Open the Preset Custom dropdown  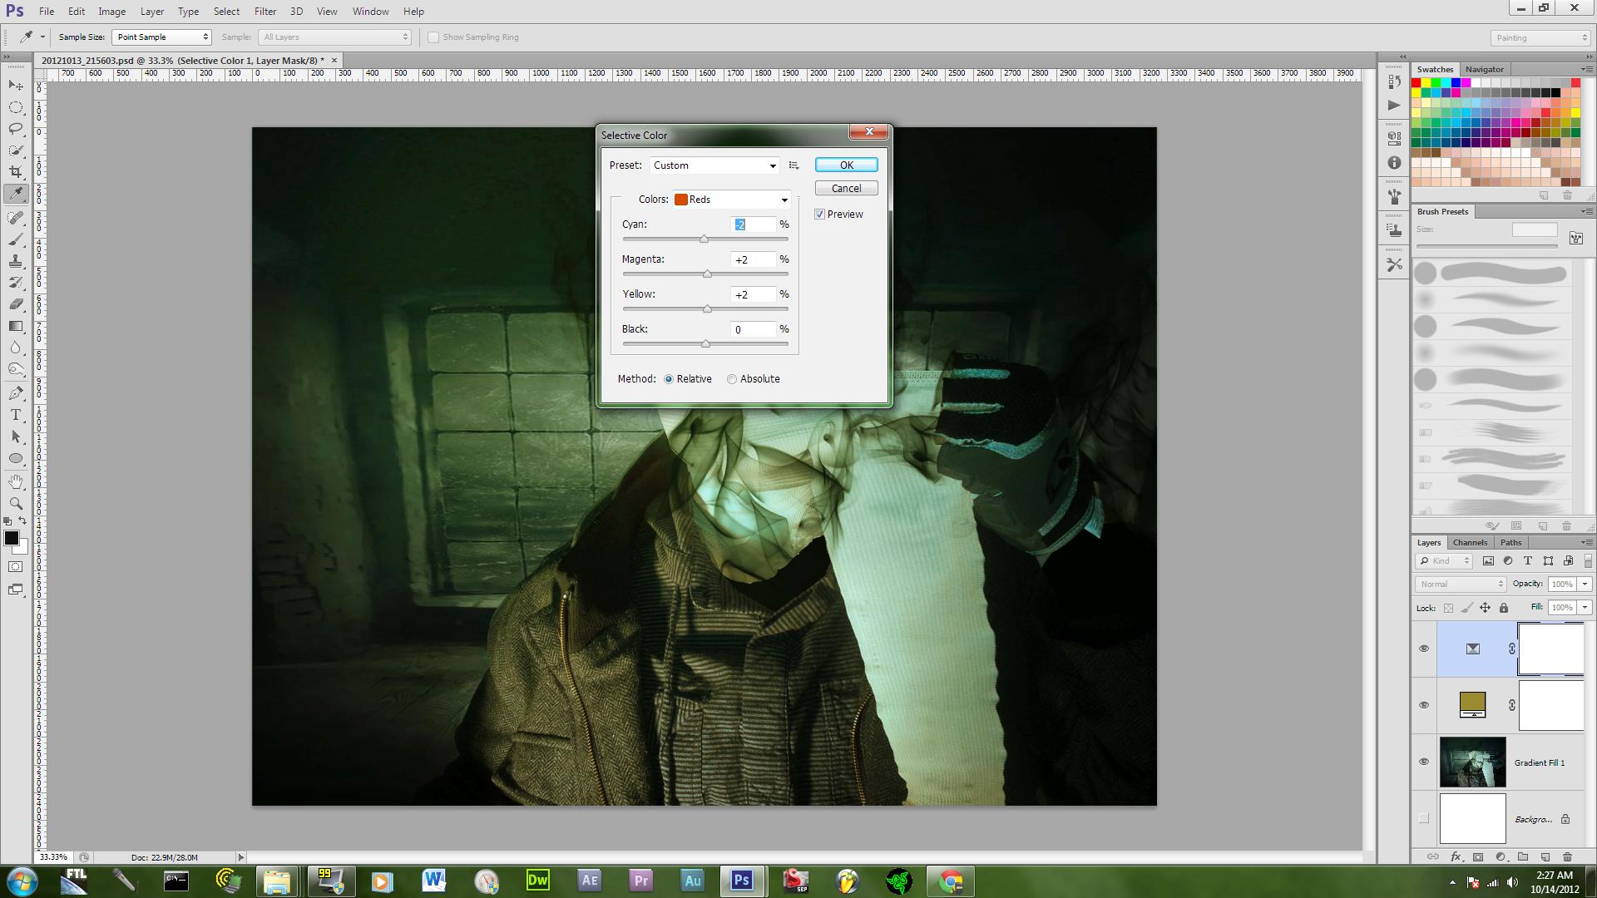coord(714,165)
